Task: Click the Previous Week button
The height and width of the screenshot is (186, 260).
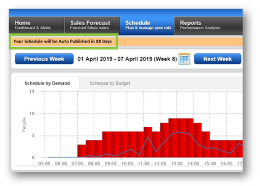Action: pyautogui.click(x=44, y=59)
